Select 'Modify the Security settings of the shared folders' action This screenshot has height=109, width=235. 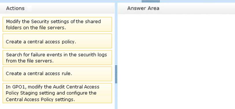(57, 25)
